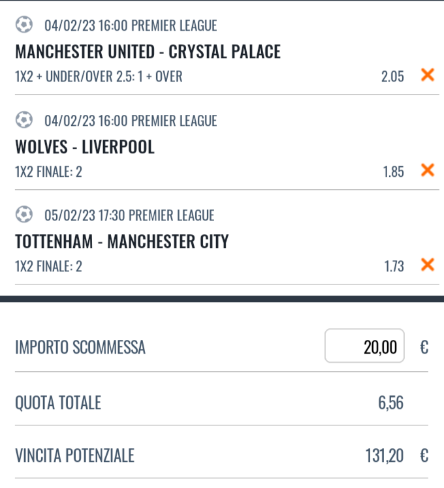Click the 05/02/23 17:30 Premier League header
This screenshot has height=488, width=444.
click(x=129, y=215)
